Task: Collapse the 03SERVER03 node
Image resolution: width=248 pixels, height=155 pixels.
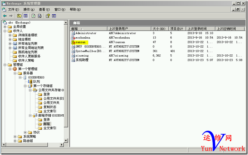Action: [x=20, y=77]
